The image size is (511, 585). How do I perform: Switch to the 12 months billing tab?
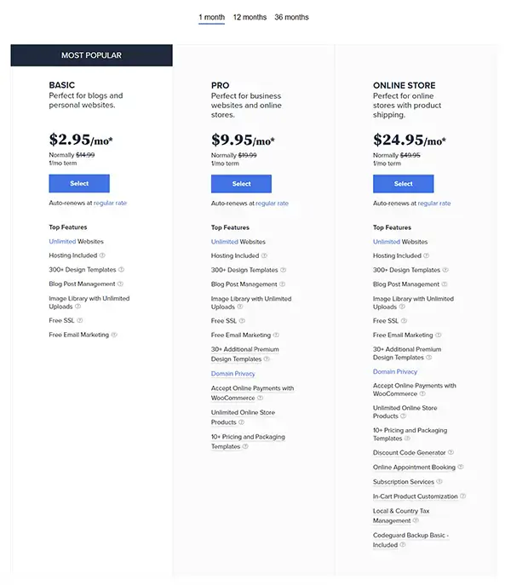point(250,17)
